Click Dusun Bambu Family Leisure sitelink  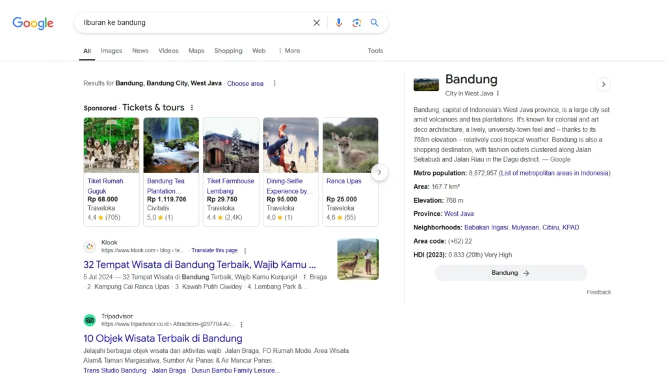click(x=235, y=371)
